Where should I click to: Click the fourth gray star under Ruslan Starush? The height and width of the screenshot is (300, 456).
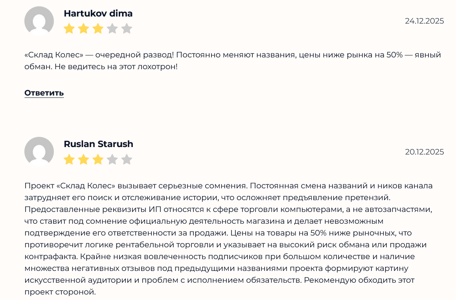112,159
